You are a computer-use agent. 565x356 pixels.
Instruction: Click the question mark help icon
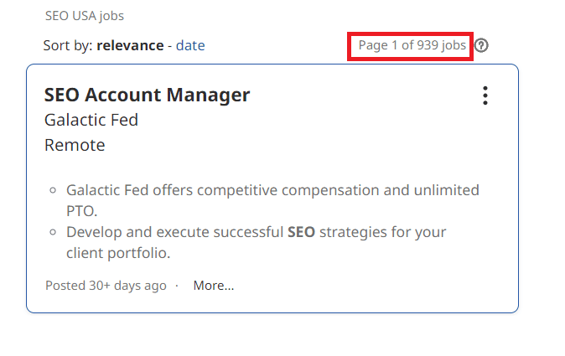pos(481,45)
